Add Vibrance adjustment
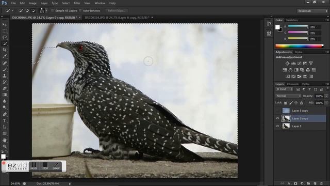Viewport: 330px width, 186px height. click(x=311, y=63)
